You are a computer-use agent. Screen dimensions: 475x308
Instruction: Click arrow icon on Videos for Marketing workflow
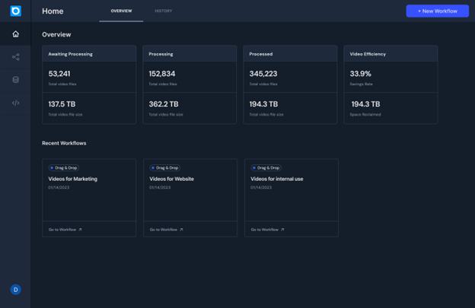pos(80,230)
